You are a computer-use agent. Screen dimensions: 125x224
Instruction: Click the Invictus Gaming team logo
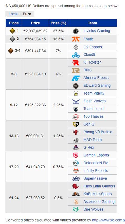coord(76,31)
